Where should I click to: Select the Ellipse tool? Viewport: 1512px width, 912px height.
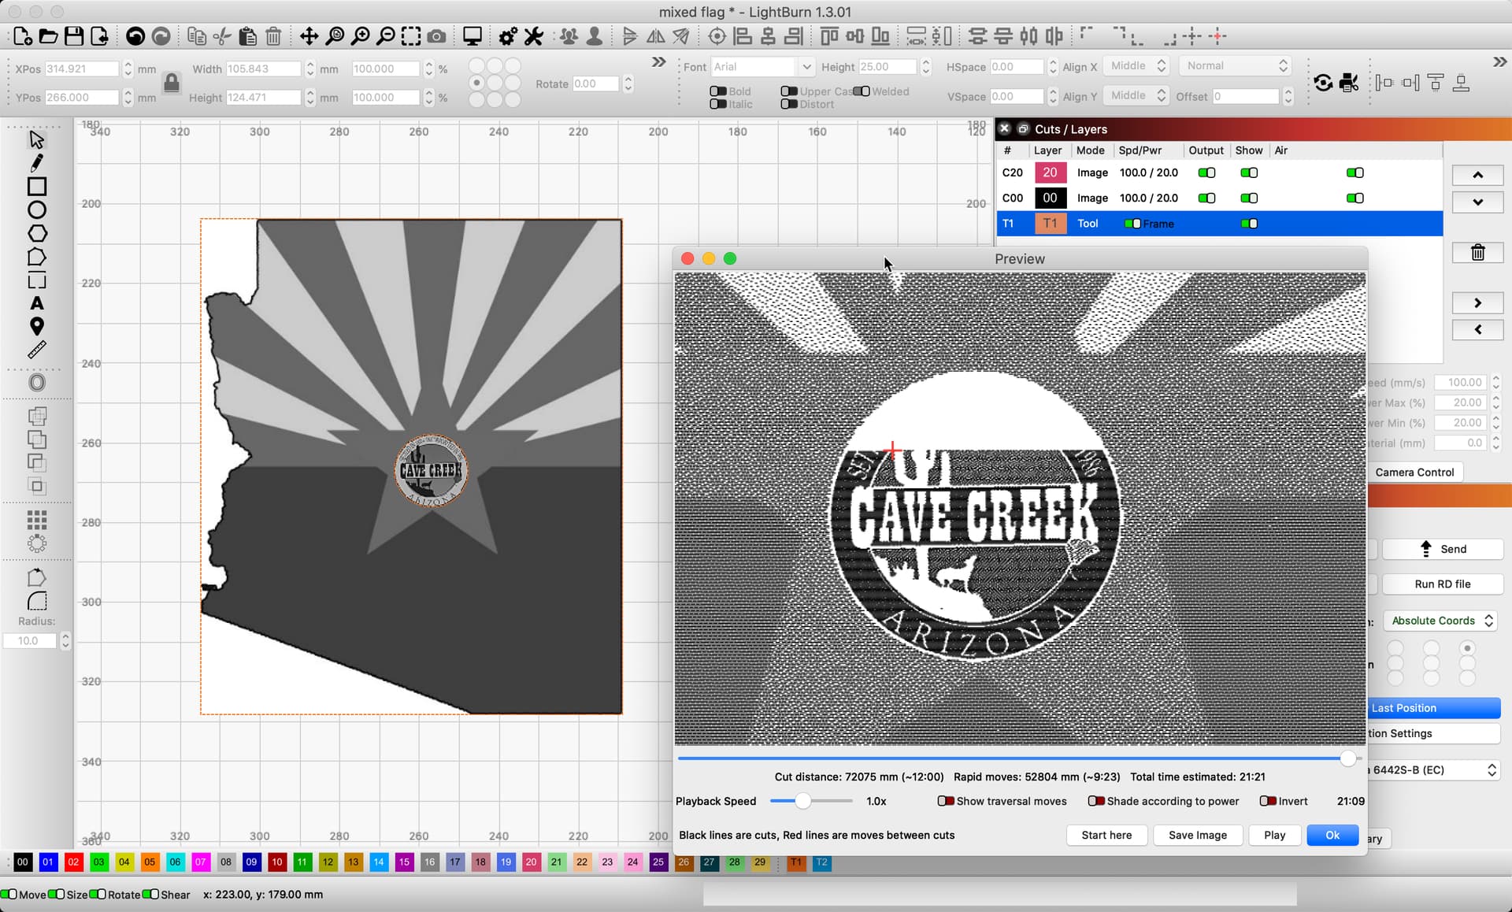point(36,210)
